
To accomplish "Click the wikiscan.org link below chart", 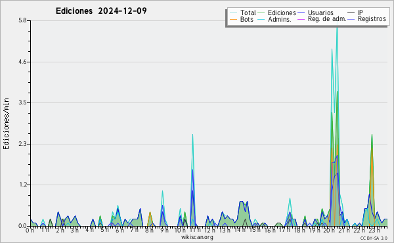I will 197,237.
